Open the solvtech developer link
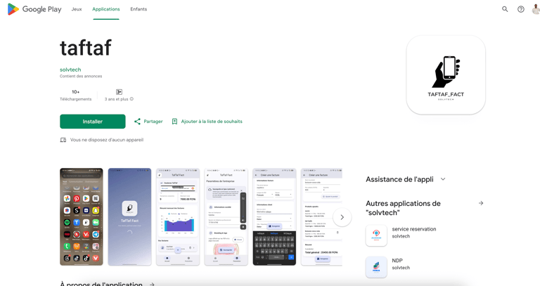The image size is (540, 286). pyautogui.click(x=70, y=70)
